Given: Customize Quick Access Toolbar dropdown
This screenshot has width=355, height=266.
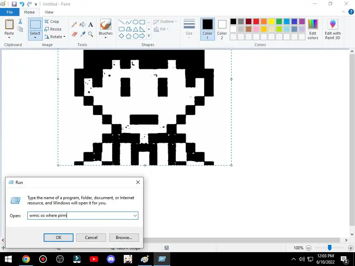Looking at the screenshot, I should coord(36,4).
